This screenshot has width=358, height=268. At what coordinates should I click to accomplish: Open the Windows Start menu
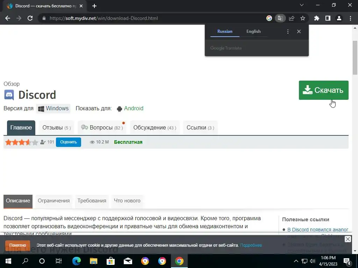8,261
